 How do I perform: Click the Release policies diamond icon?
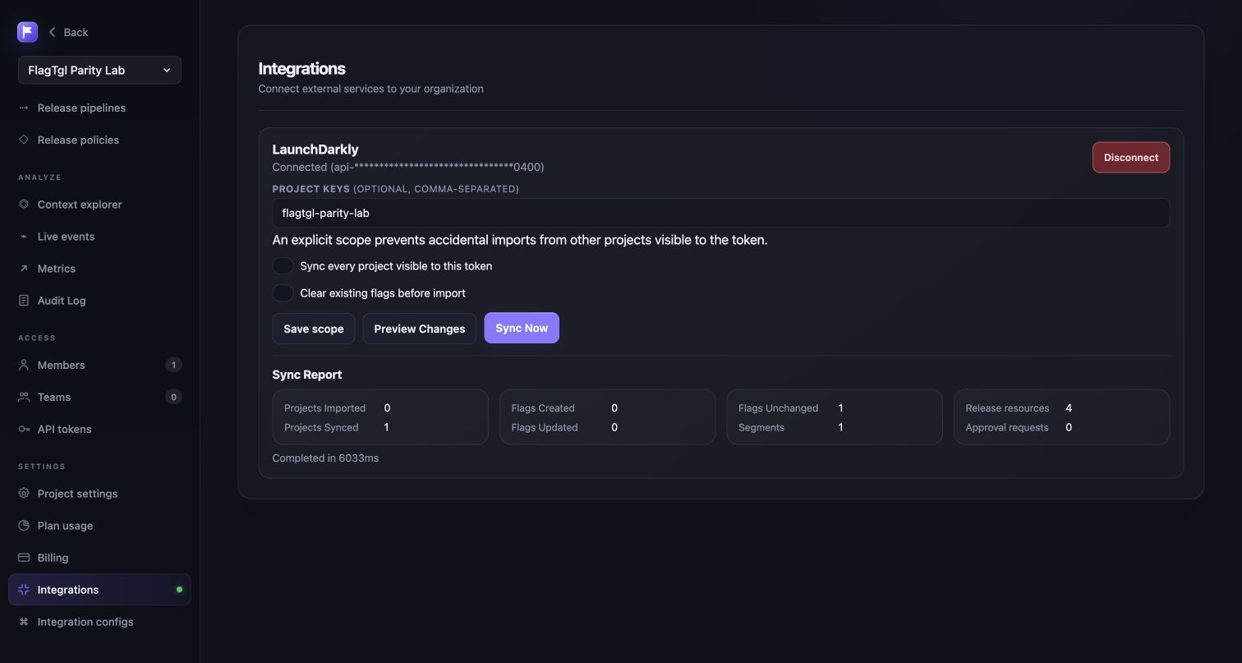24,140
